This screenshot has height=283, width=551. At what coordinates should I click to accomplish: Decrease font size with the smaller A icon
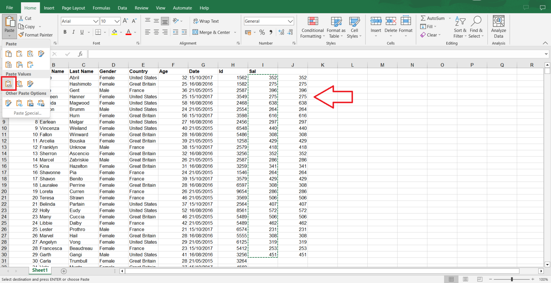click(134, 21)
